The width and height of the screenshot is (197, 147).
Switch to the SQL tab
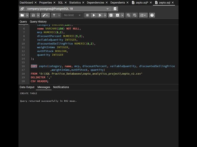coord(60,3)
